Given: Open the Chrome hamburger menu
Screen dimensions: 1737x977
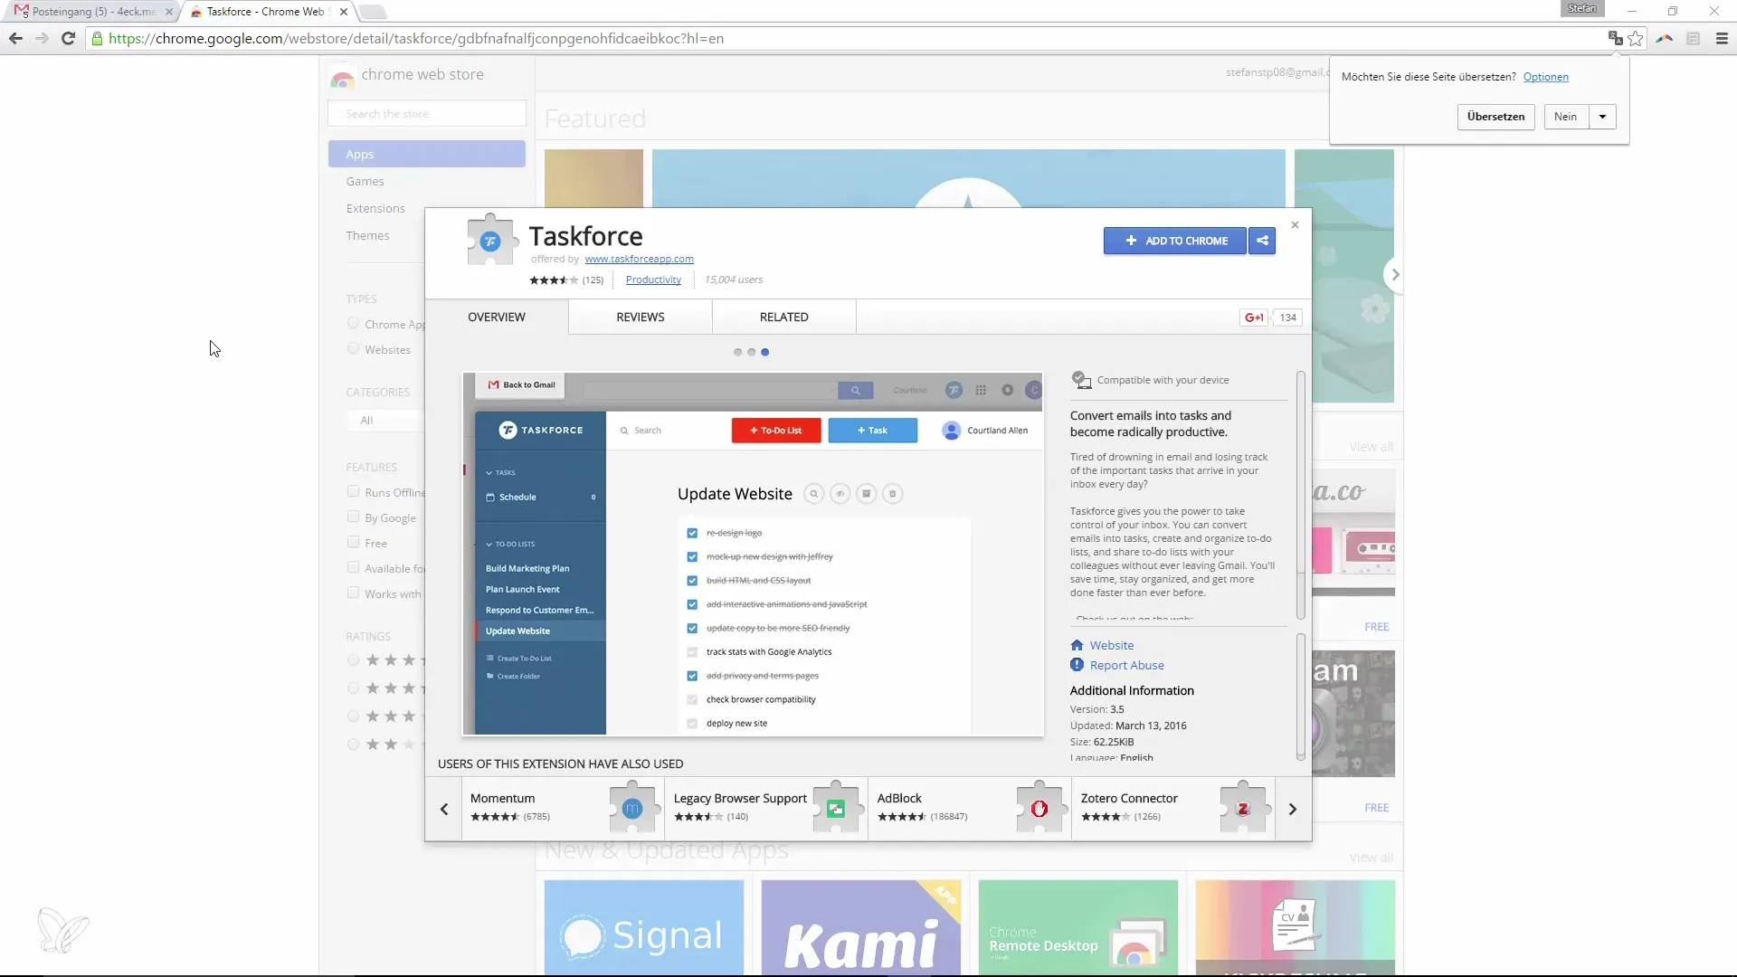Looking at the screenshot, I should point(1722,39).
